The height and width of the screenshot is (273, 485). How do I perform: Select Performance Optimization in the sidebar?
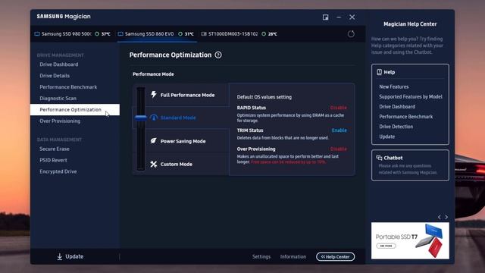(75, 109)
